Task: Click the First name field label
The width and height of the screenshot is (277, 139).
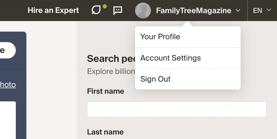Action: 106,91
